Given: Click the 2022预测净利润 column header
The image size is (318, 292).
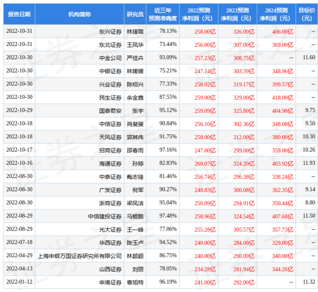Looking at the screenshot, I should tap(199, 14).
